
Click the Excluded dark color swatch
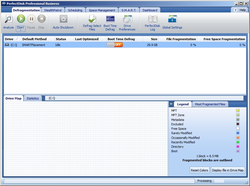(x=238, y=124)
